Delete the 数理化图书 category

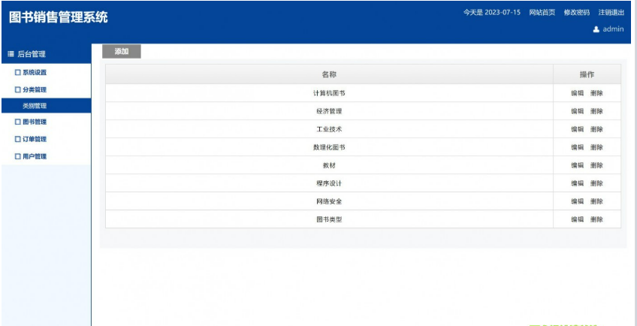coord(596,147)
